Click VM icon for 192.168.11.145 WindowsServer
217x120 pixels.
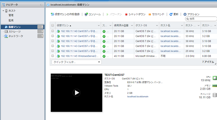[x=58, y=56]
